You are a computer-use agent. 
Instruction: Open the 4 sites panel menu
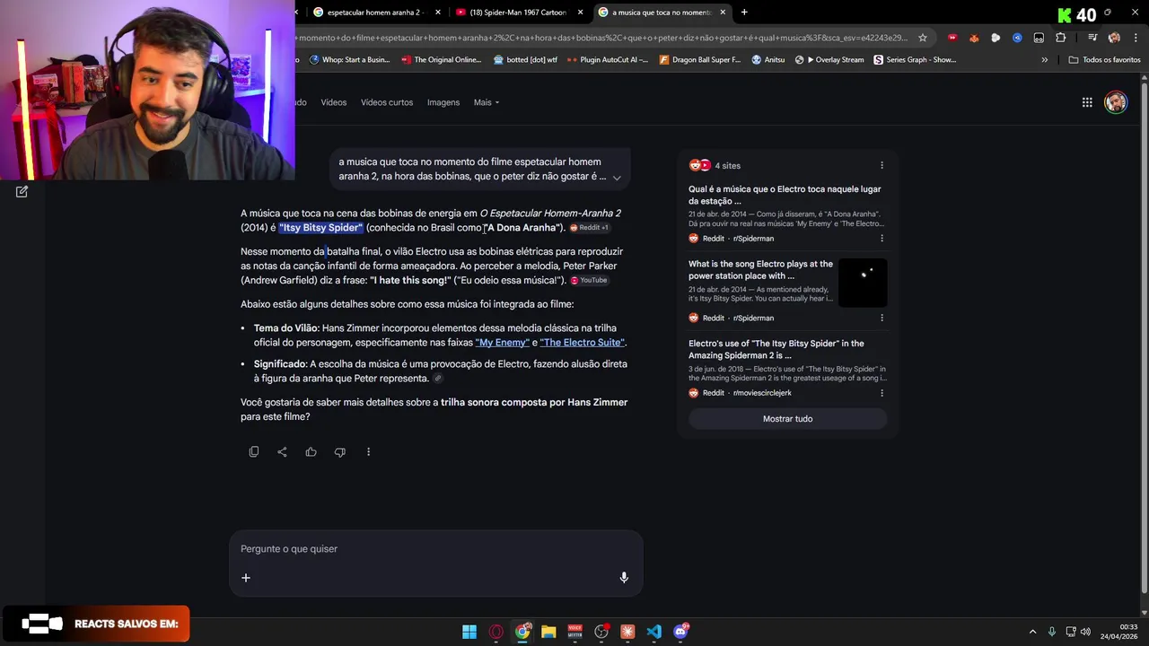[x=881, y=165]
